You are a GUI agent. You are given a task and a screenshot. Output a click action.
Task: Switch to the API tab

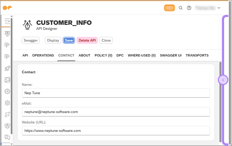pyautogui.click(x=25, y=55)
